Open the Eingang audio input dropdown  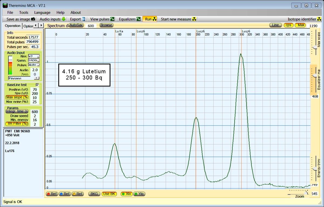(24, 78)
